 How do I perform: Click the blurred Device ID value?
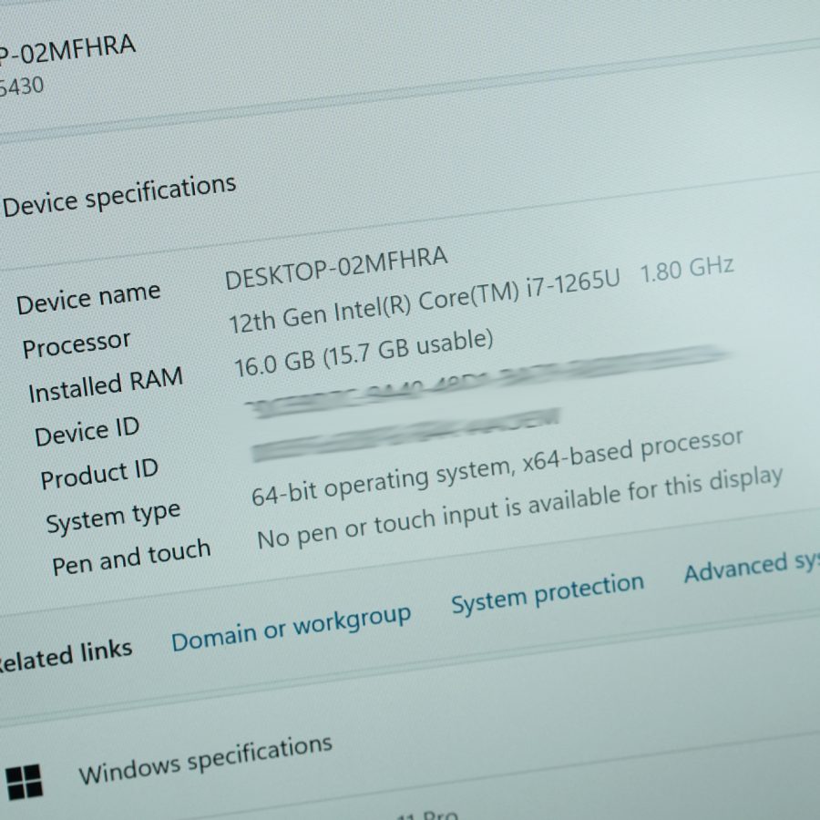[487, 381]
